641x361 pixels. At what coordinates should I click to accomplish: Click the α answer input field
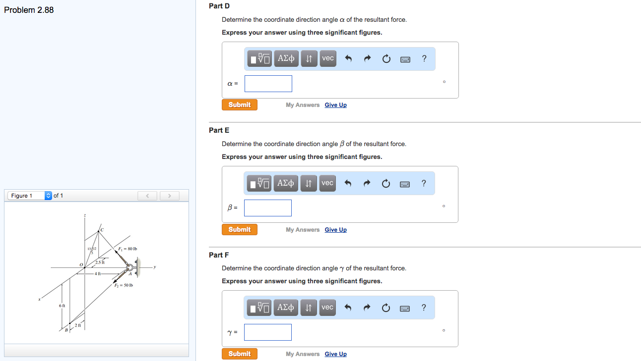[x=268, y=83]
